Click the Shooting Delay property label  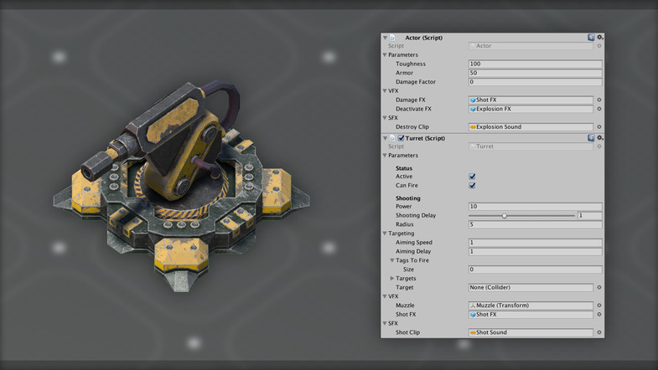click(416, 215)
